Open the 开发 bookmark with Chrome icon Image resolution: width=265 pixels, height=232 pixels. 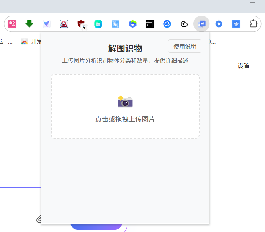click(31, 41)
